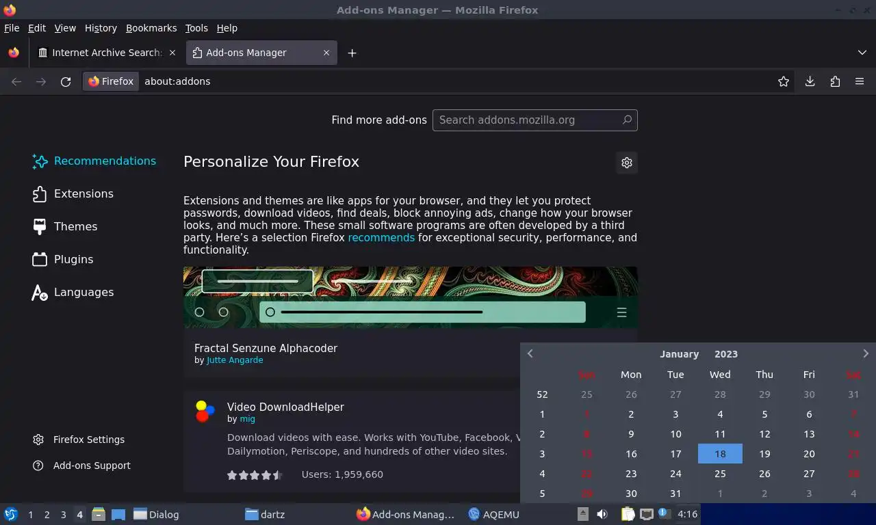The height and width of the screenshot is (525, 876).
Task: Open the Extensions category in the sidebar
Action: [73, 194]
